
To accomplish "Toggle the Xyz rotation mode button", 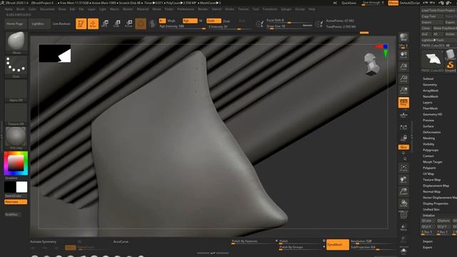I will (403, 147).
